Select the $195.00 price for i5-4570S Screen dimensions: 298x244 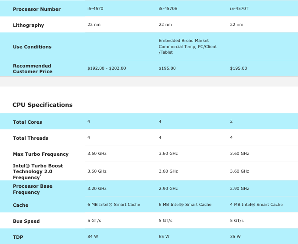pos(167,68)
